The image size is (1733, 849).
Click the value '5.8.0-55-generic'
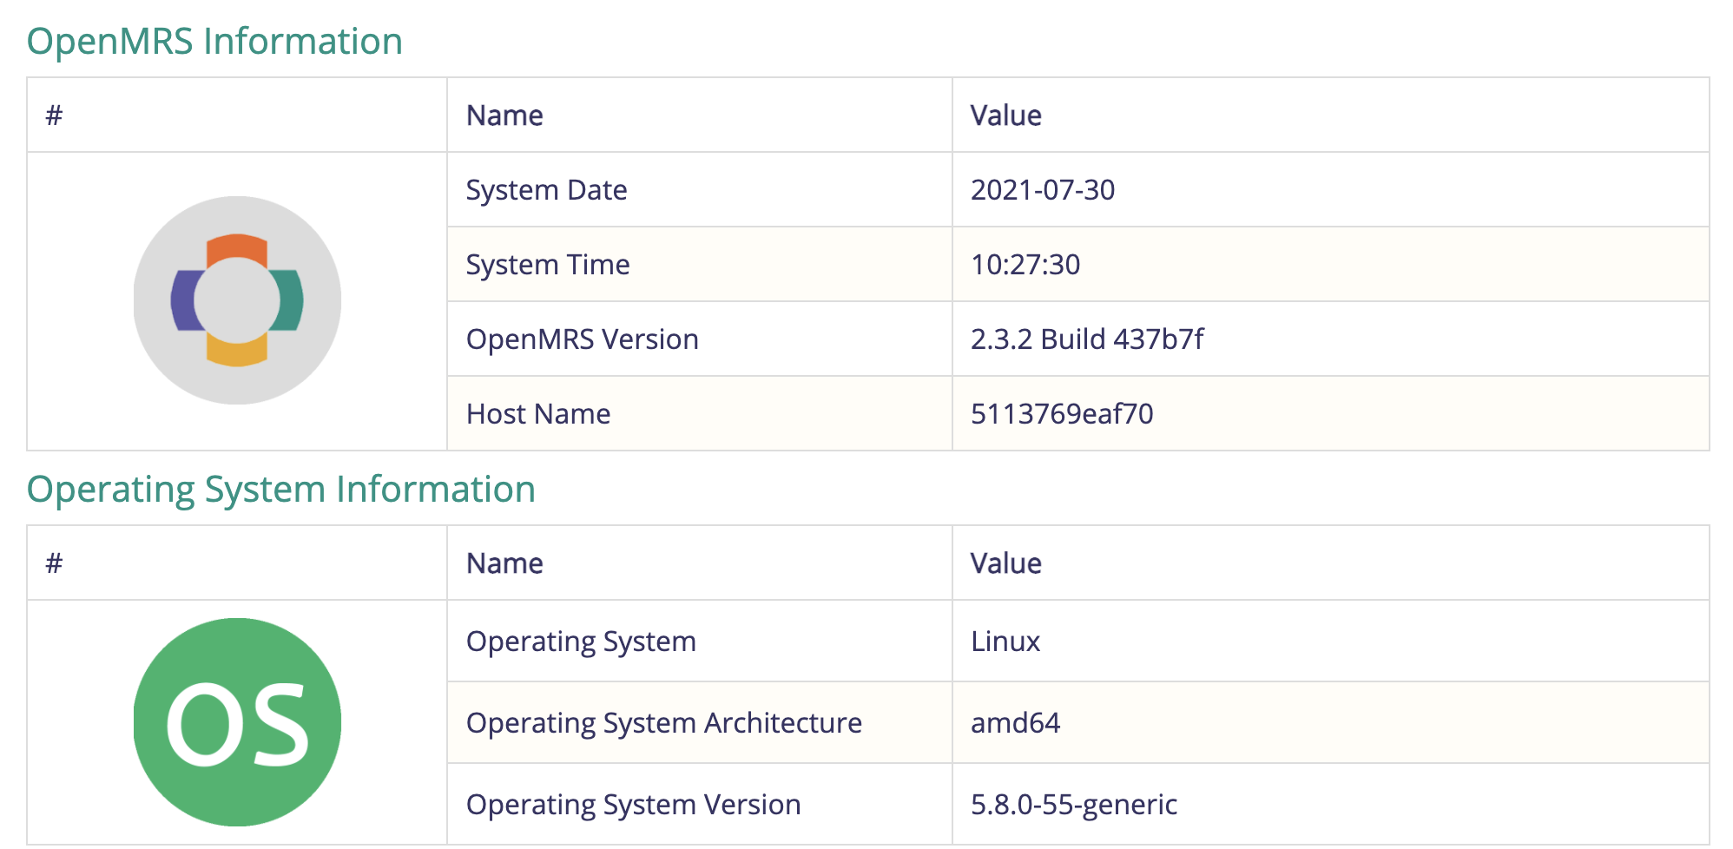(1074, 804)
